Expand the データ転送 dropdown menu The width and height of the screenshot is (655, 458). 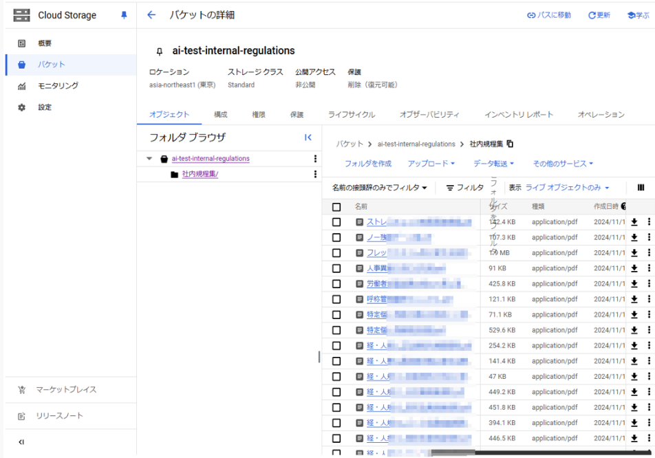pos(495,164)
